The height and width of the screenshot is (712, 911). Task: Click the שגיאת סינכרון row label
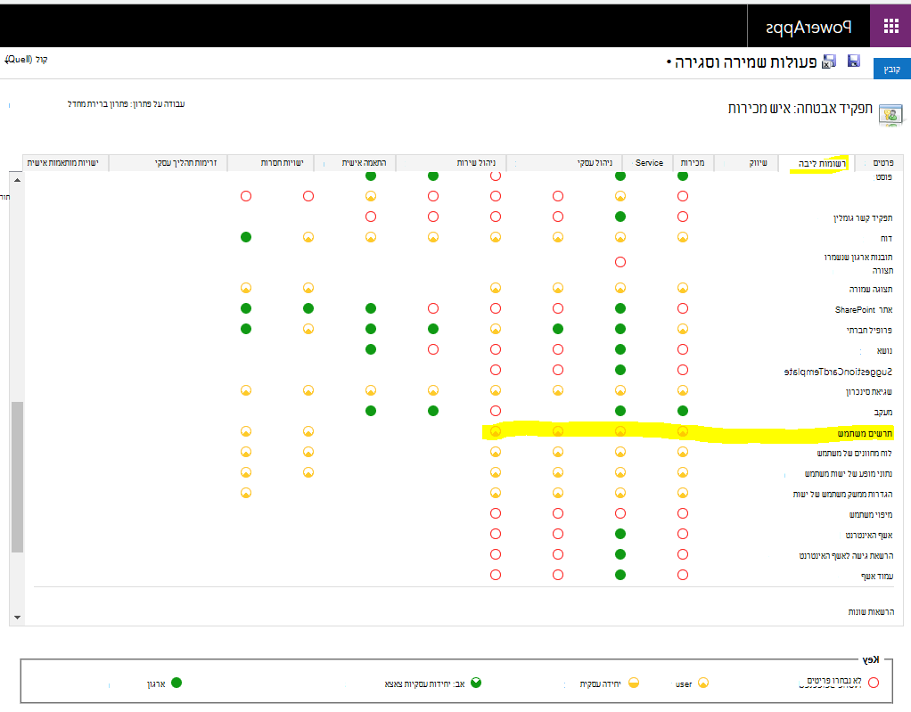click(868, 392)
